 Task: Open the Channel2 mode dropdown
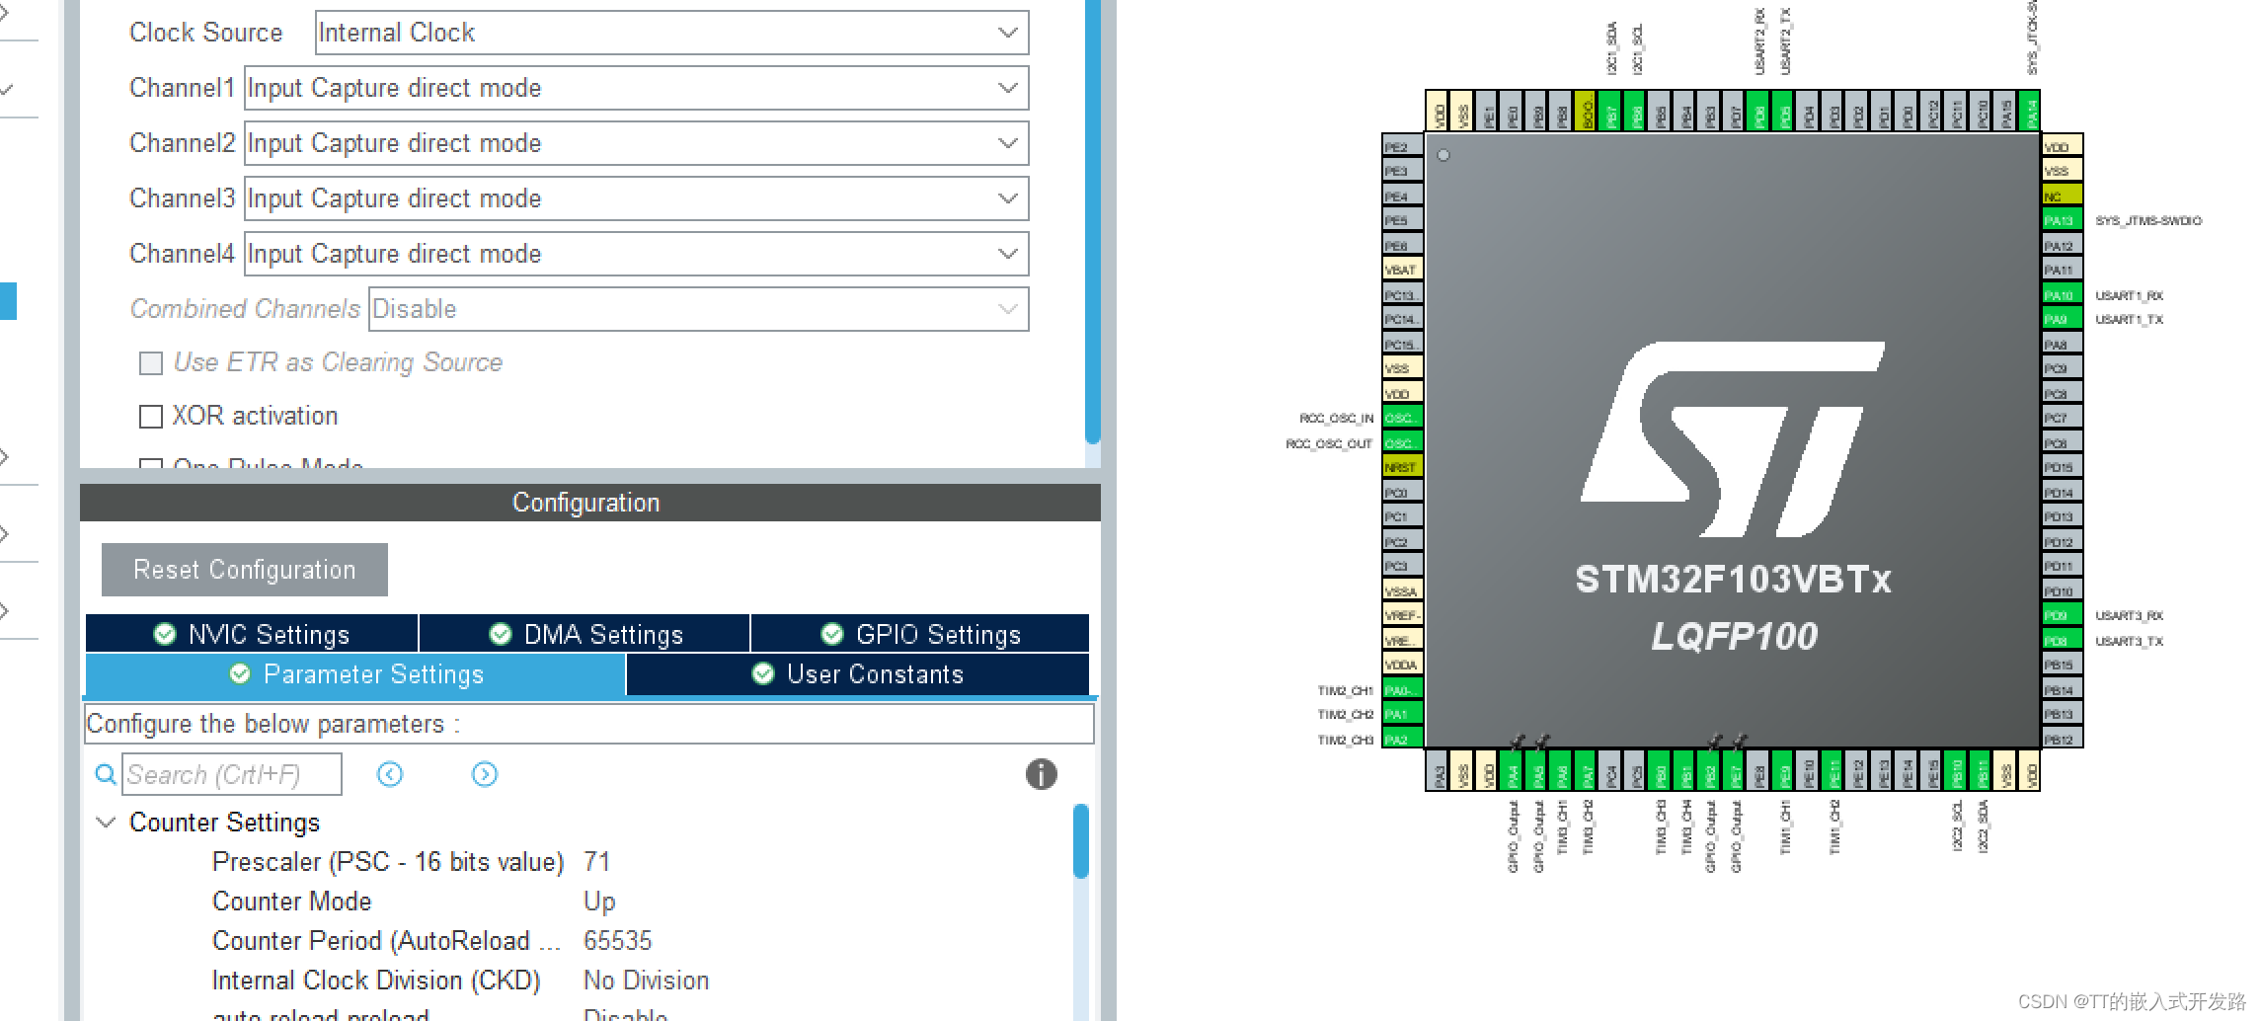click(x=637, y=143)
